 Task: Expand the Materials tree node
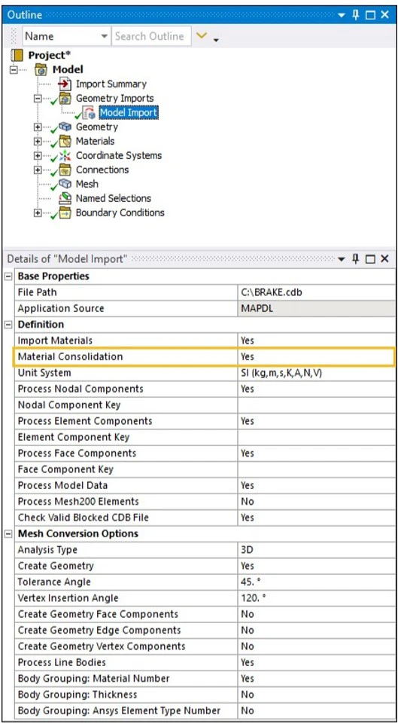pyautogui.click(x=38, y=142)
